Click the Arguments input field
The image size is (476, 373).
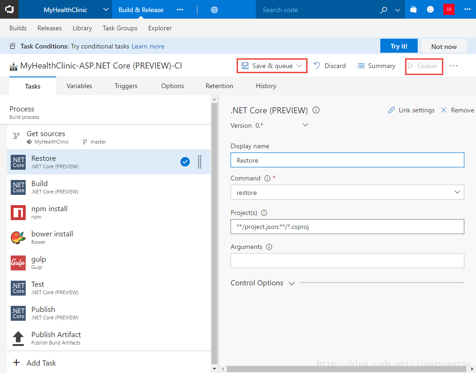pos(347,261)
